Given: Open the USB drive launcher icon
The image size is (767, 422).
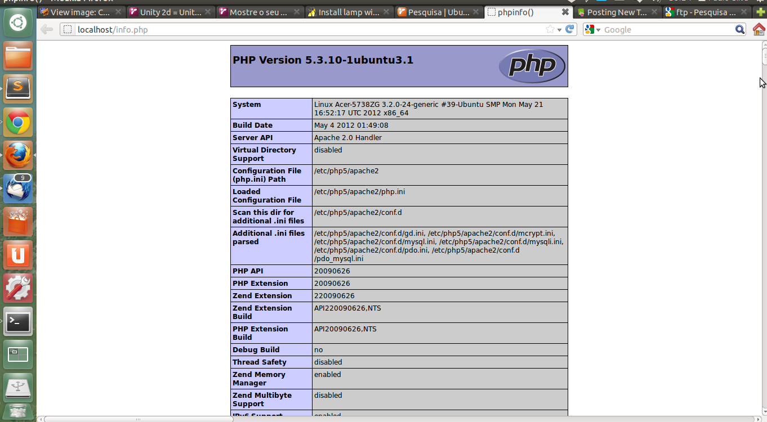Looking at the screenshot, I should pos(18,388).
